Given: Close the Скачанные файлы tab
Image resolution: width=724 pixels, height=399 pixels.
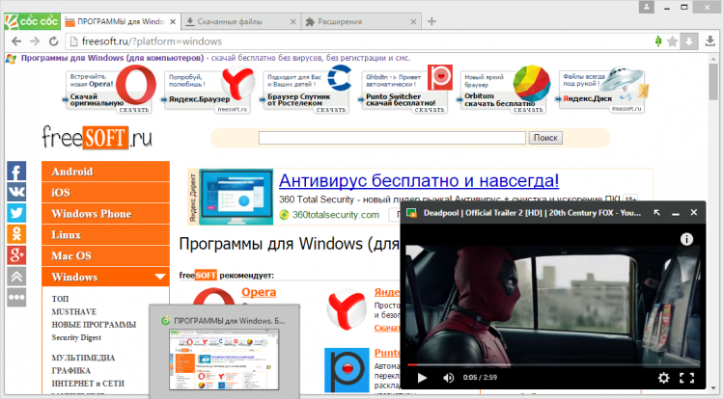Looking at the screenshot, I should coord(292,21).
